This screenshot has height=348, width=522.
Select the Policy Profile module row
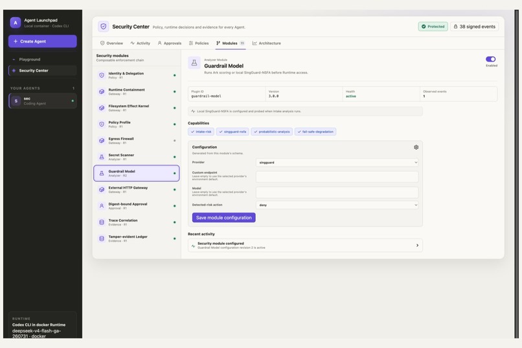[137, 124]
